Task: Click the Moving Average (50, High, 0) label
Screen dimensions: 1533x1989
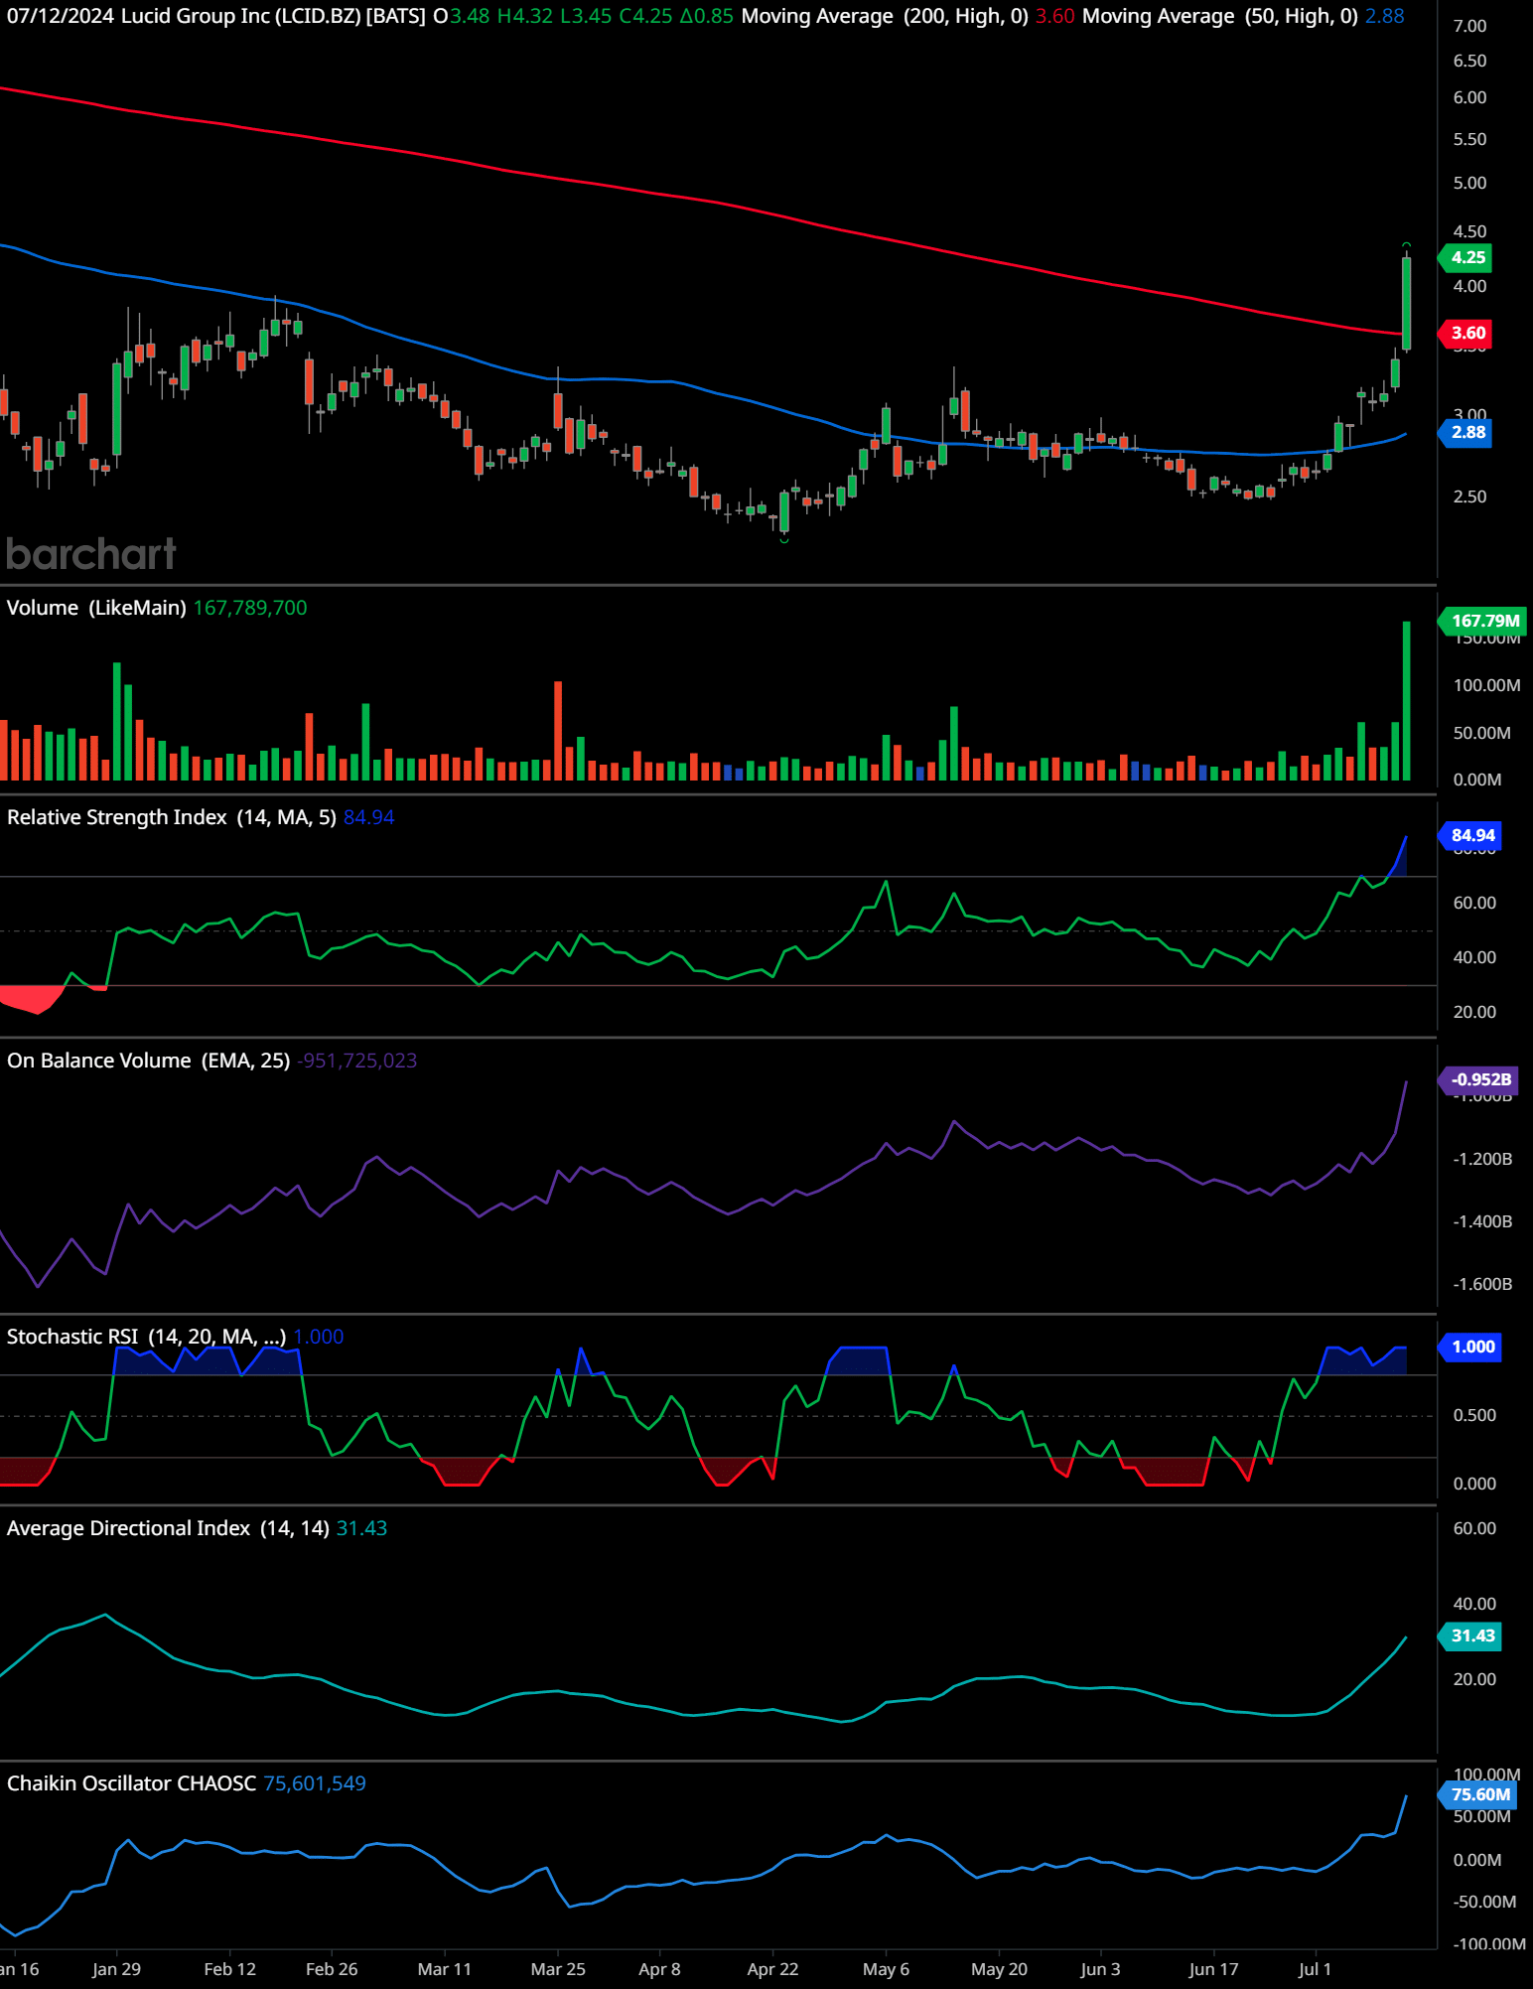Action: click(x=1220, y=16)
